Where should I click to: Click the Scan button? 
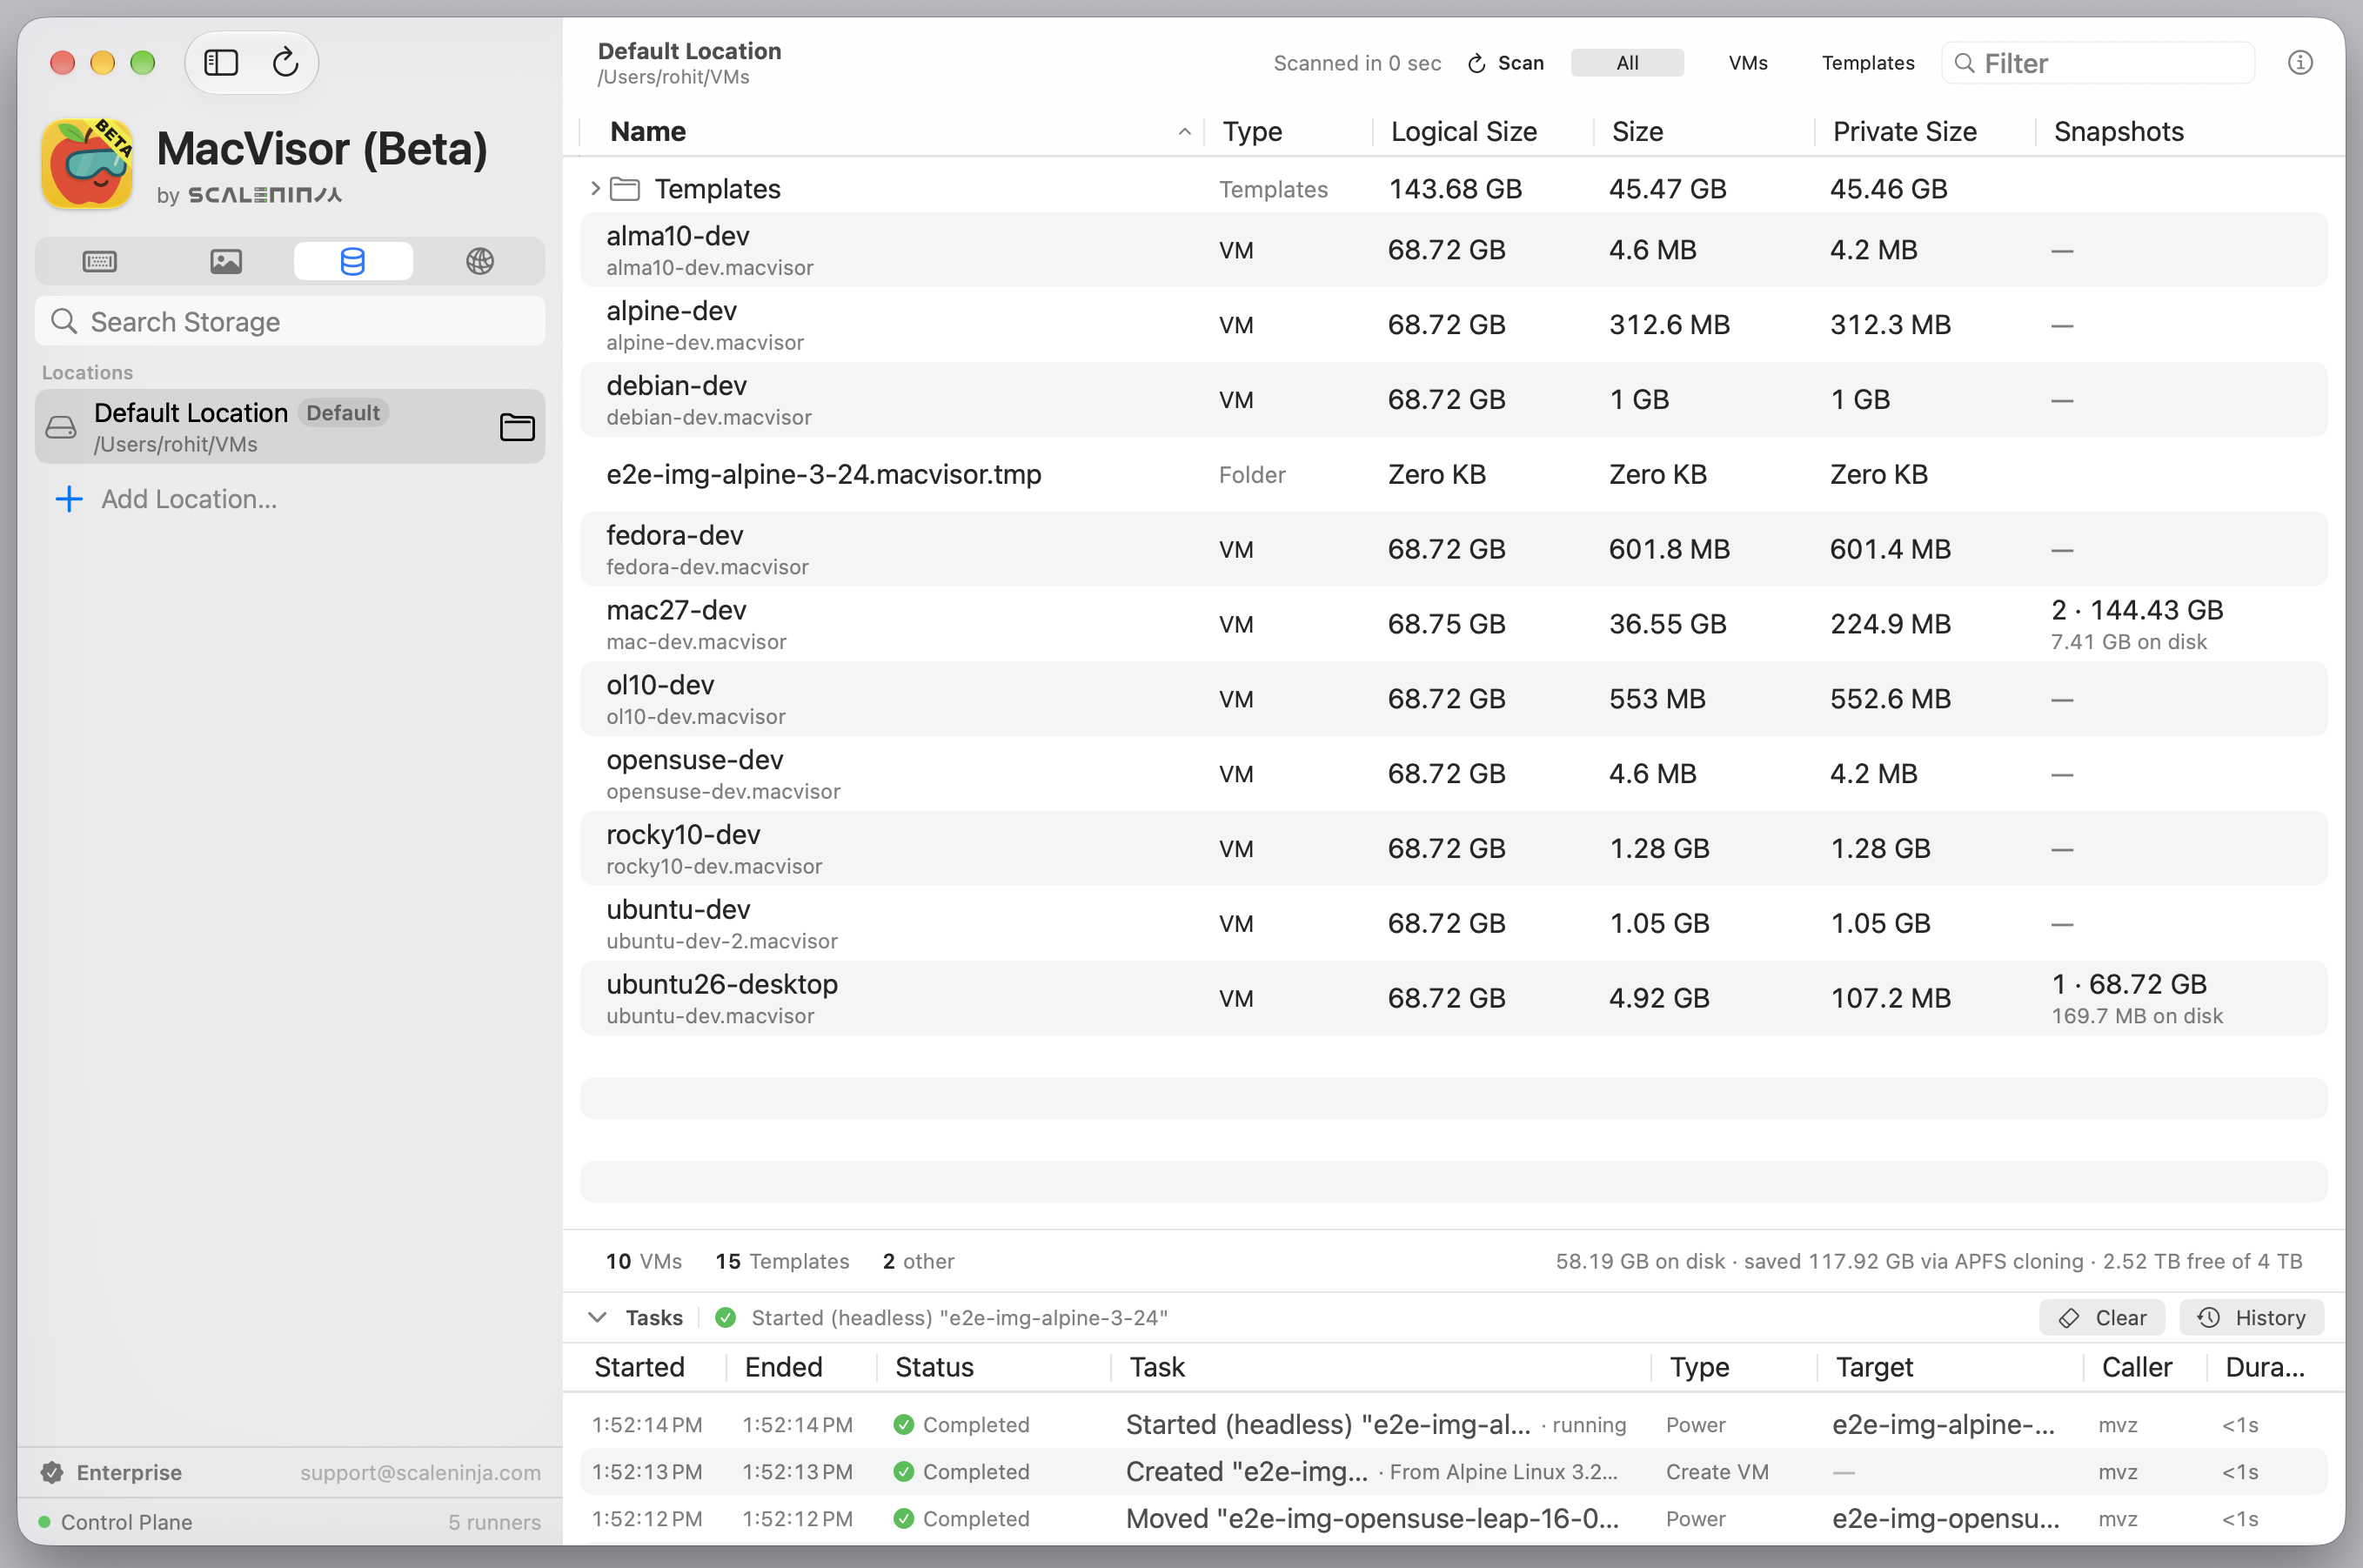pyautogui.click(x=1505, y=63)
